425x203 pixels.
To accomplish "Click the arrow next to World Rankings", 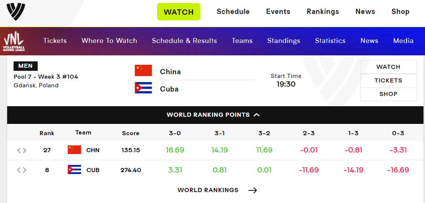I will click(252, 190).
